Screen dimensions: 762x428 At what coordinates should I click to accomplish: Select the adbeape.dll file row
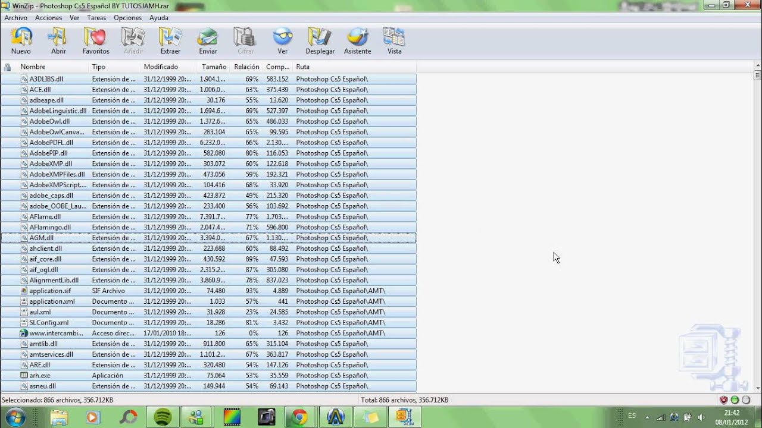[x=208, y=100]
